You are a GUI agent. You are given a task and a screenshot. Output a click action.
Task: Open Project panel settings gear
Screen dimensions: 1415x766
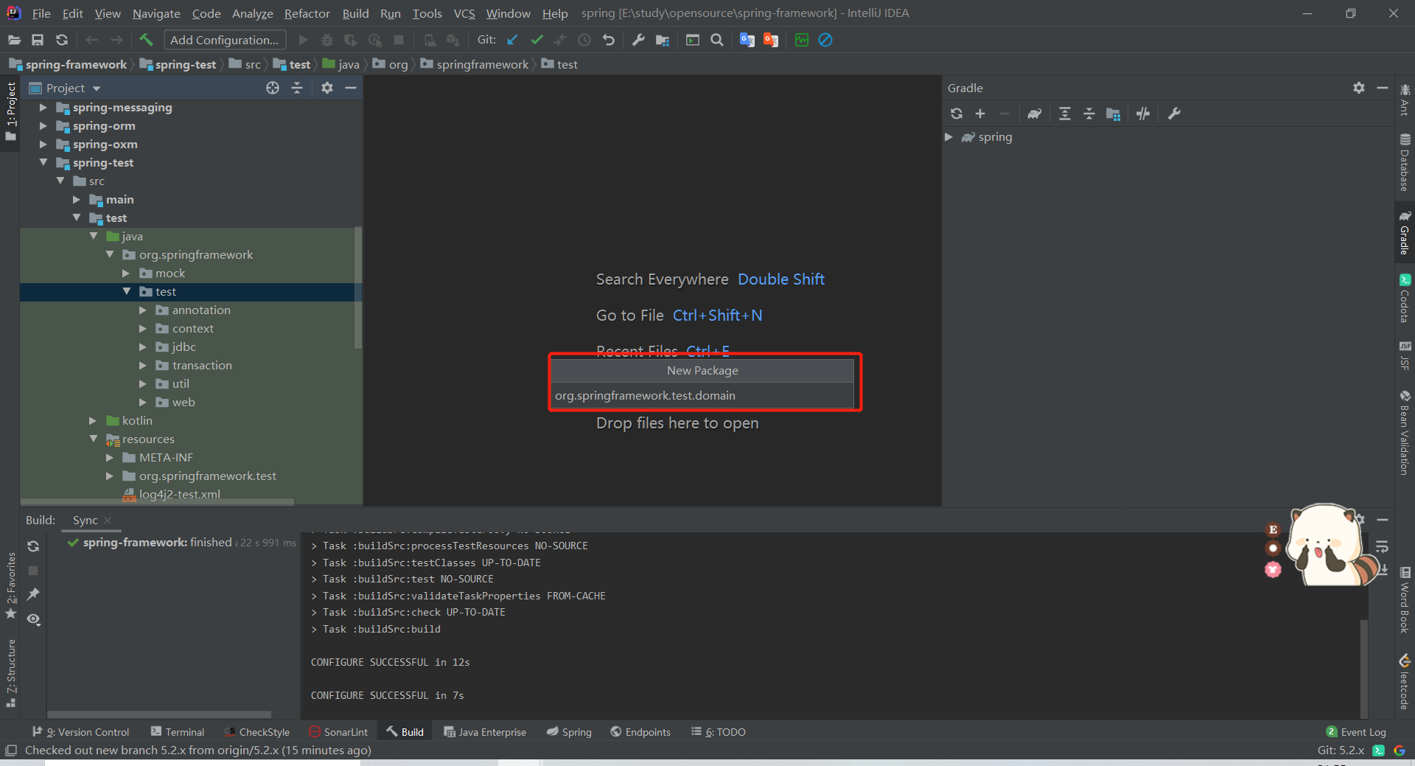[x=327, y=88]
